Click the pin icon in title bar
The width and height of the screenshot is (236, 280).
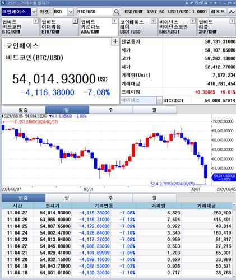(x=192, y=3)
